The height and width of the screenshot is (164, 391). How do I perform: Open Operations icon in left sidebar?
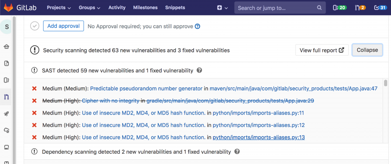click(6, 130)
